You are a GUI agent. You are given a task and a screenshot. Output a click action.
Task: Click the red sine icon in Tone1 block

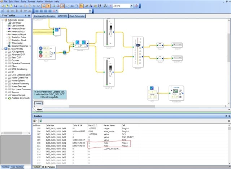pos(41,56)
